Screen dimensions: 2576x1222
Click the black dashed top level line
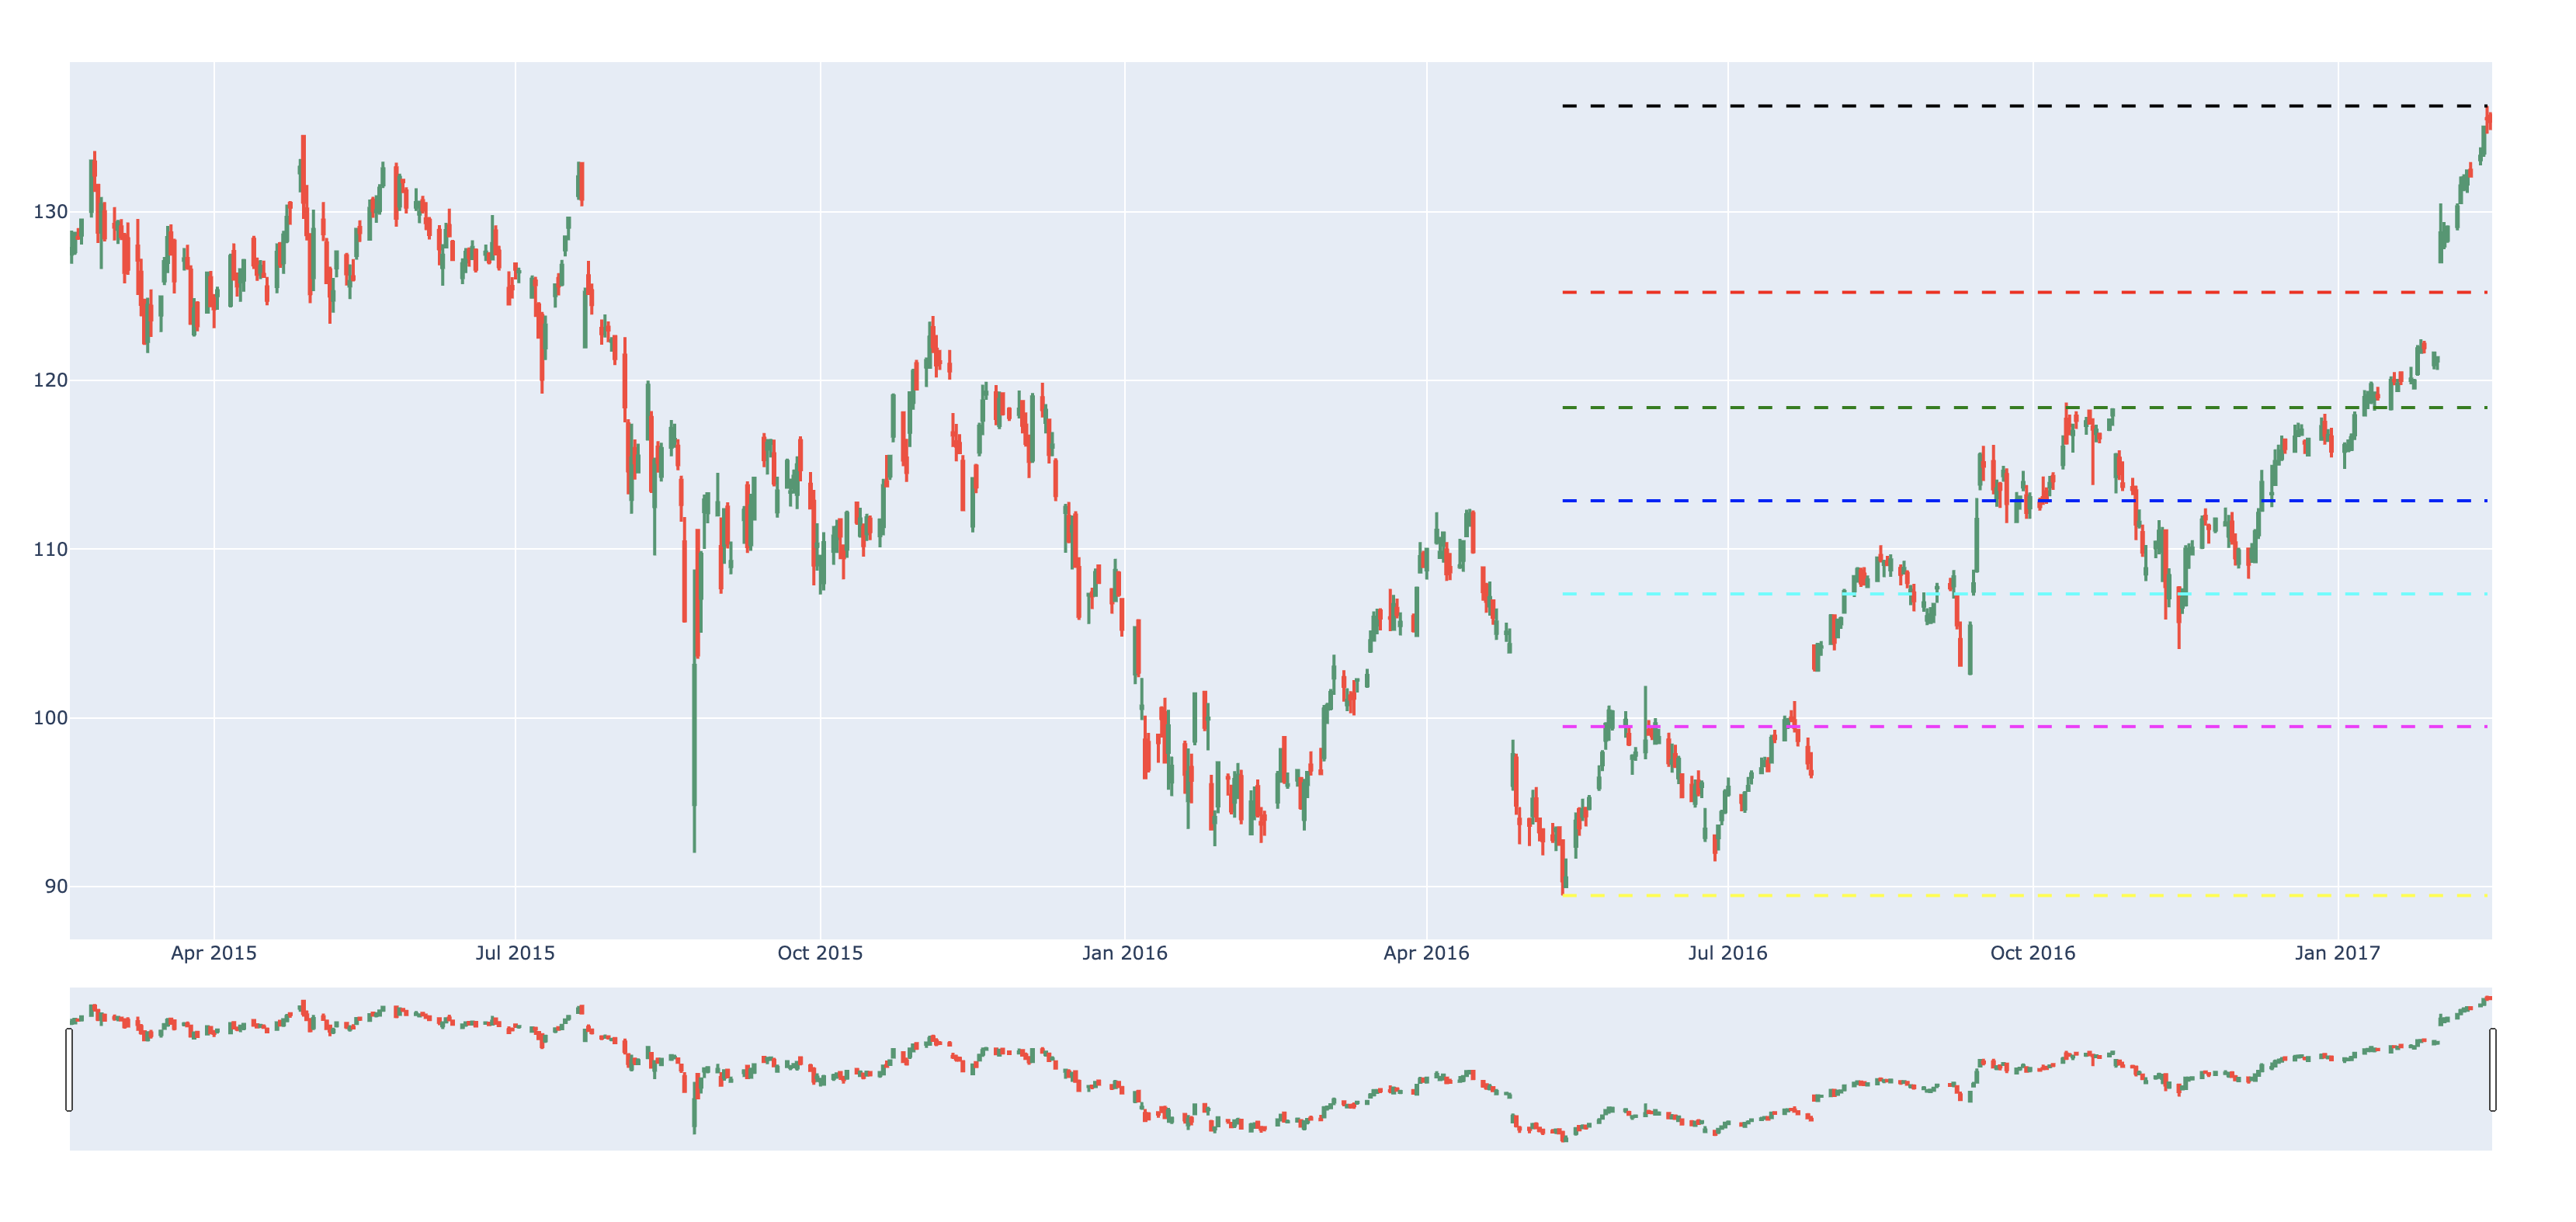[x=2025, y=105]
